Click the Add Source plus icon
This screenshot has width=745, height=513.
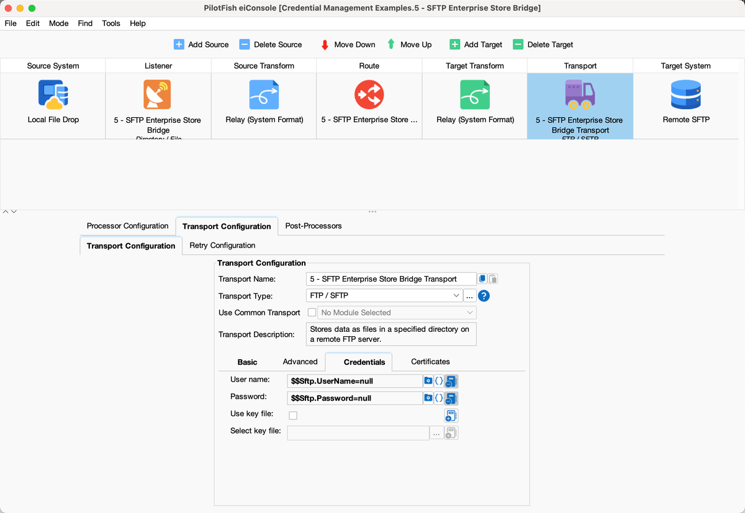179,45
